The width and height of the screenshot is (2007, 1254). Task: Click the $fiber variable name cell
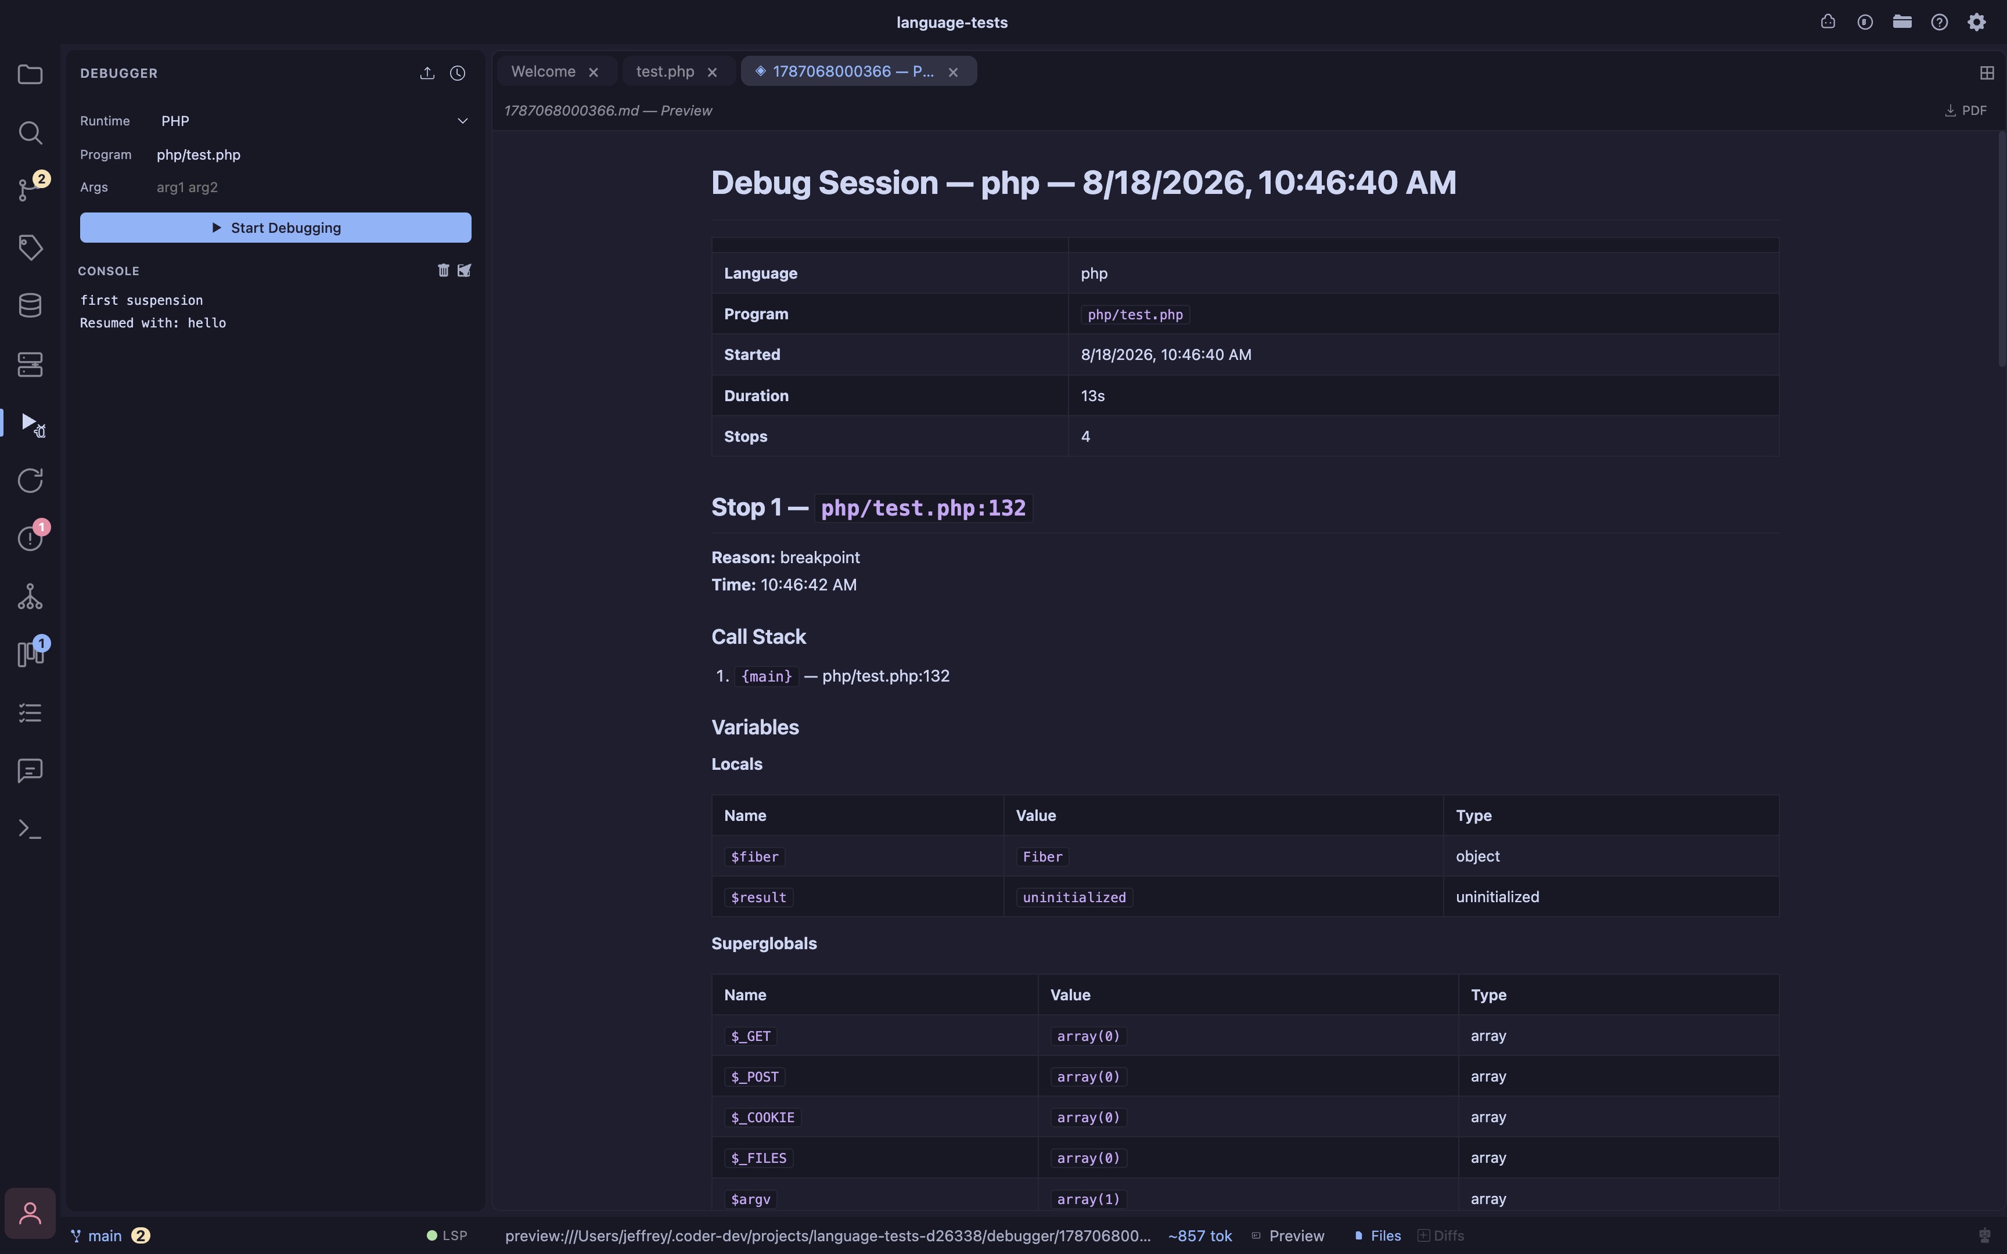click(x=755, y=857)
